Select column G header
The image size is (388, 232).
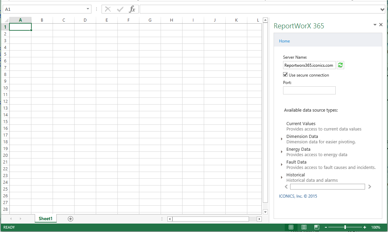pyautogui.click(x=150, y=20)
